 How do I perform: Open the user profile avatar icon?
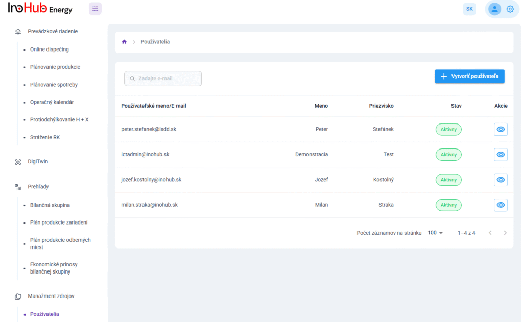(x=494, y=9)
